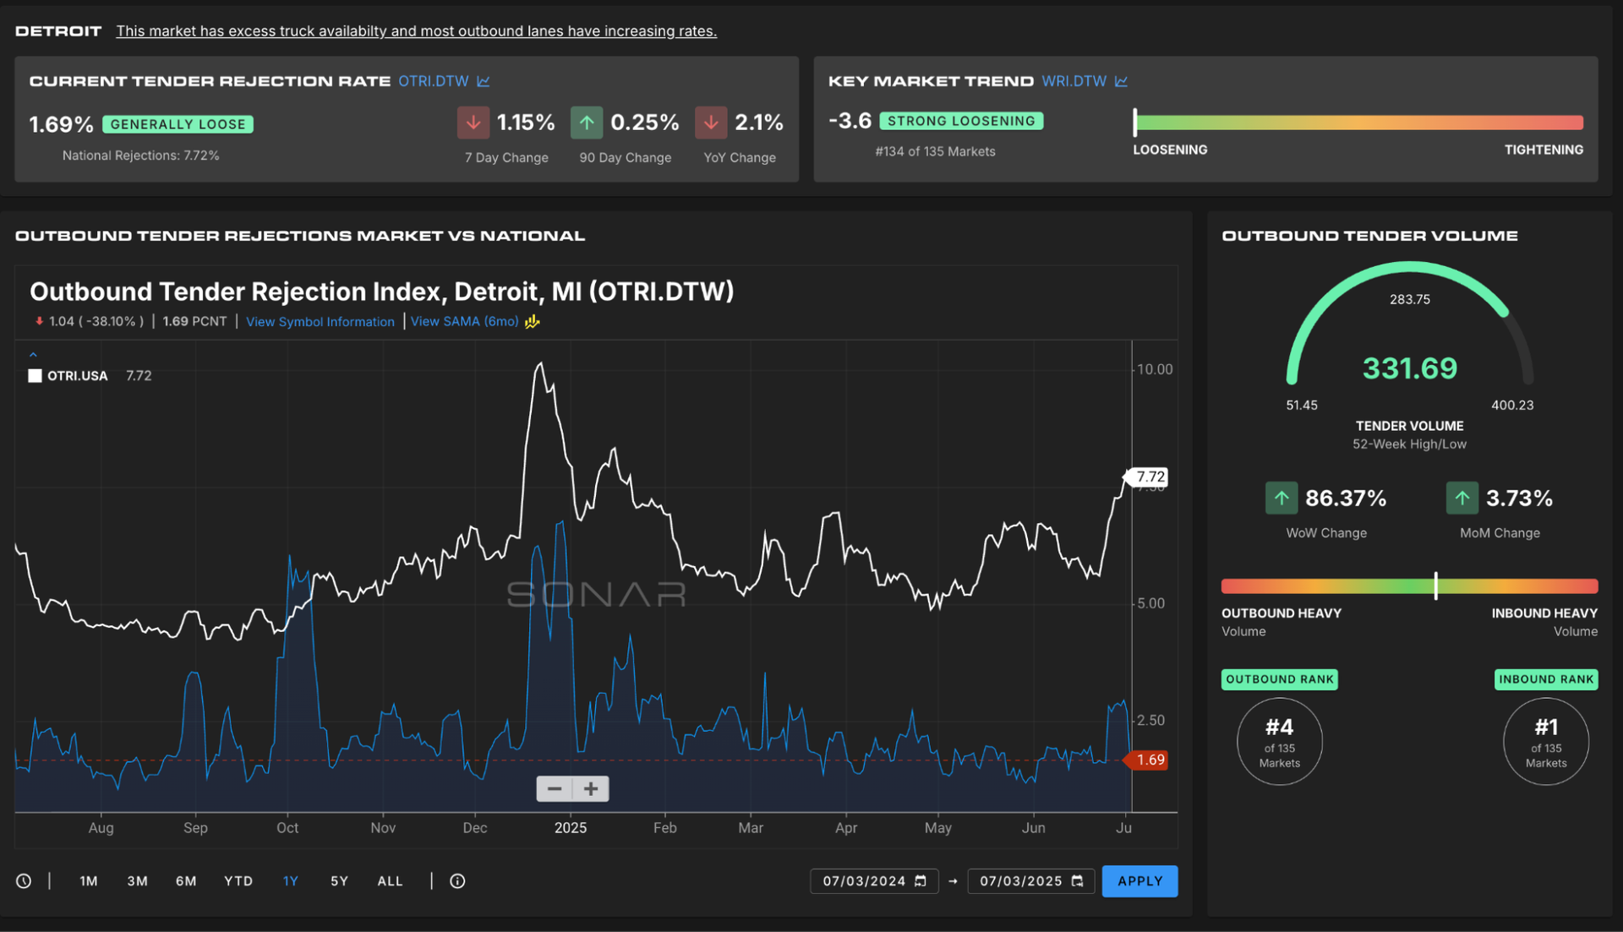Select the ALL time range

390,881
